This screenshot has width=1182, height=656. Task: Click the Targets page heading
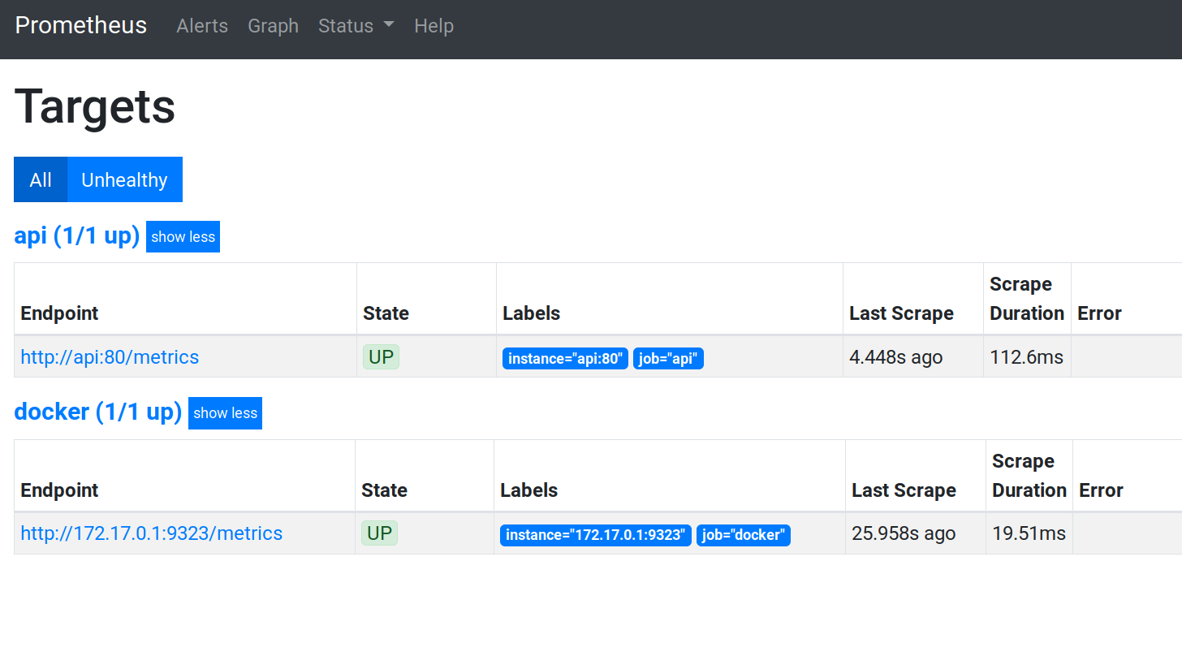click(x=95, y=106)
